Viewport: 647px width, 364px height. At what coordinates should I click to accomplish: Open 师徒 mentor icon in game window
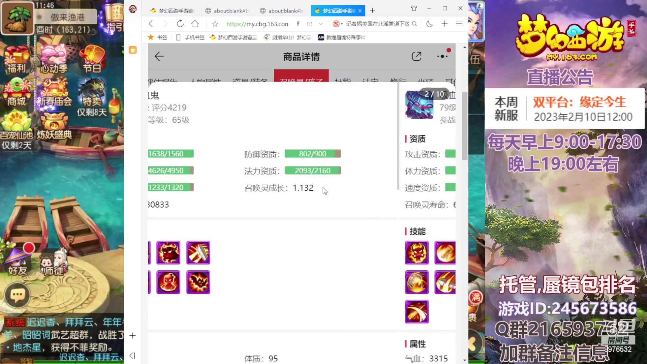54,262
